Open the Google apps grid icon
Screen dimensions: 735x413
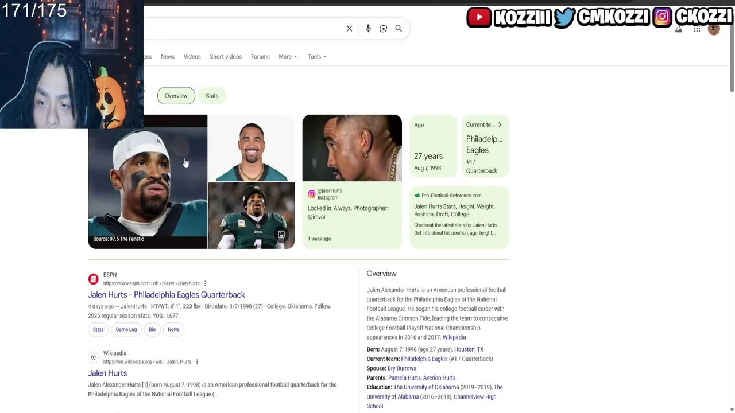click(697, 29)
